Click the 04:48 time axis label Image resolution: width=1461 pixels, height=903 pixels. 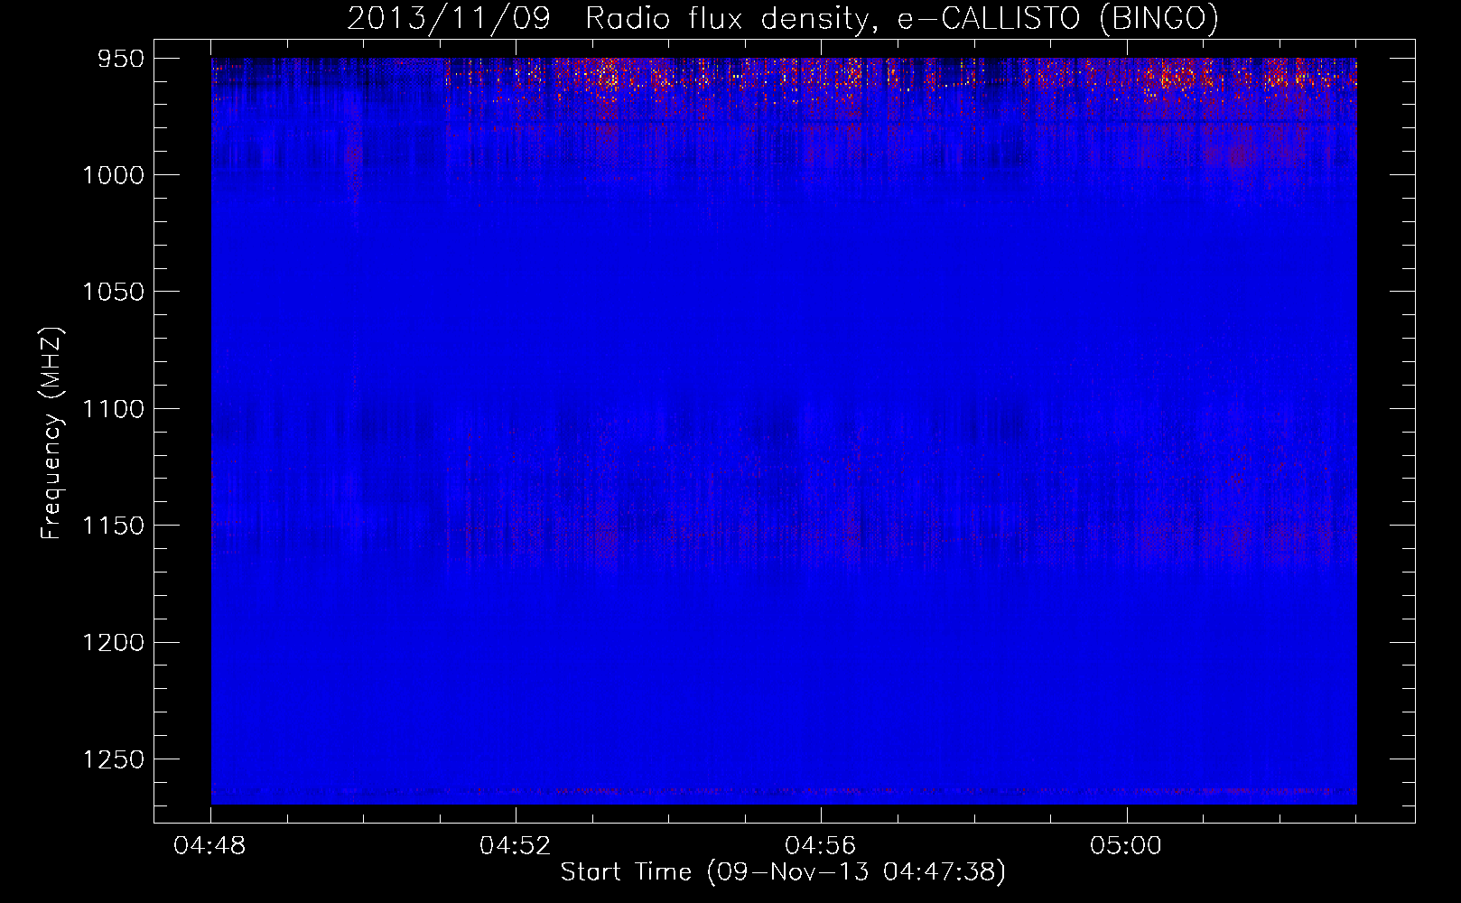click(209, 846)
